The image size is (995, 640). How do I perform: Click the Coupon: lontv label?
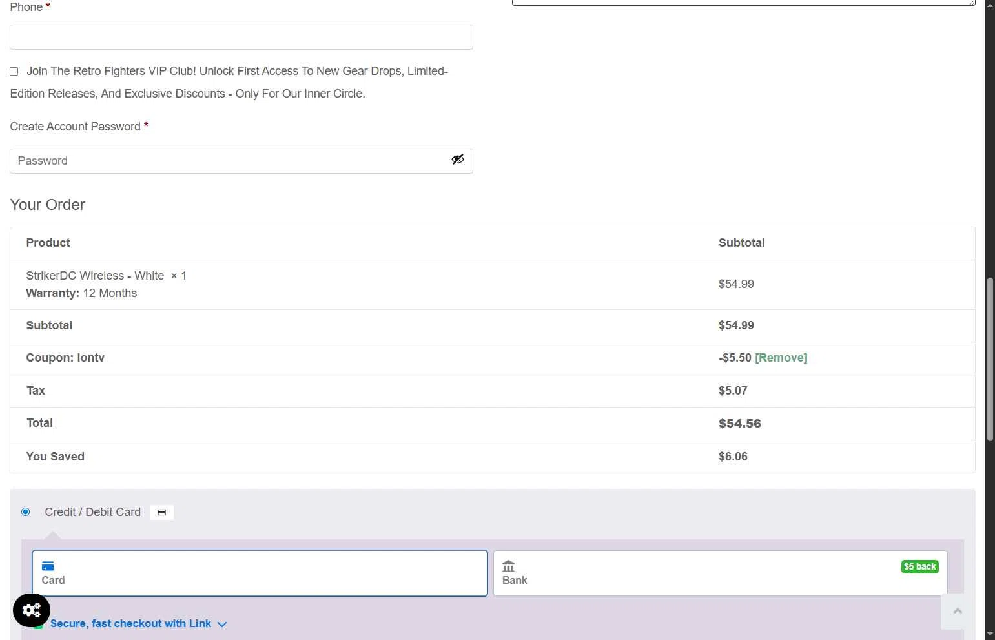point(65,358)
